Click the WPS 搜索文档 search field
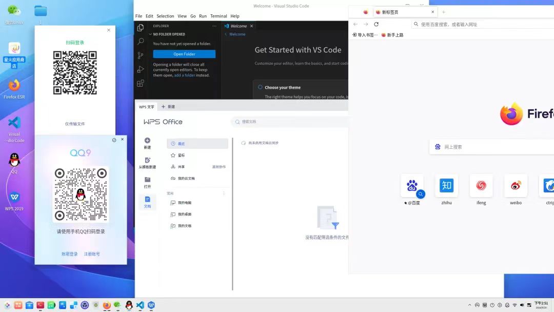The width and height of the screenshot is (554, 312). tap(290, 122)
